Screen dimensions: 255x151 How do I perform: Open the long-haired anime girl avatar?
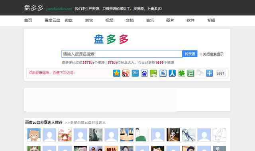point(188,135)
